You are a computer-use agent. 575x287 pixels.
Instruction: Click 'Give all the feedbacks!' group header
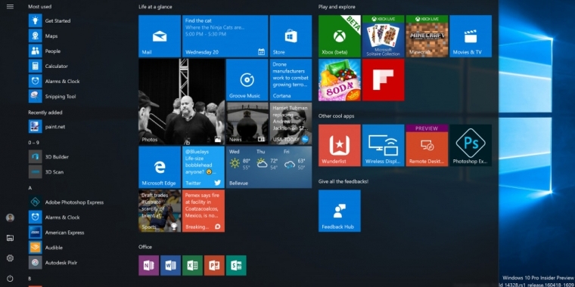[343, 181]
